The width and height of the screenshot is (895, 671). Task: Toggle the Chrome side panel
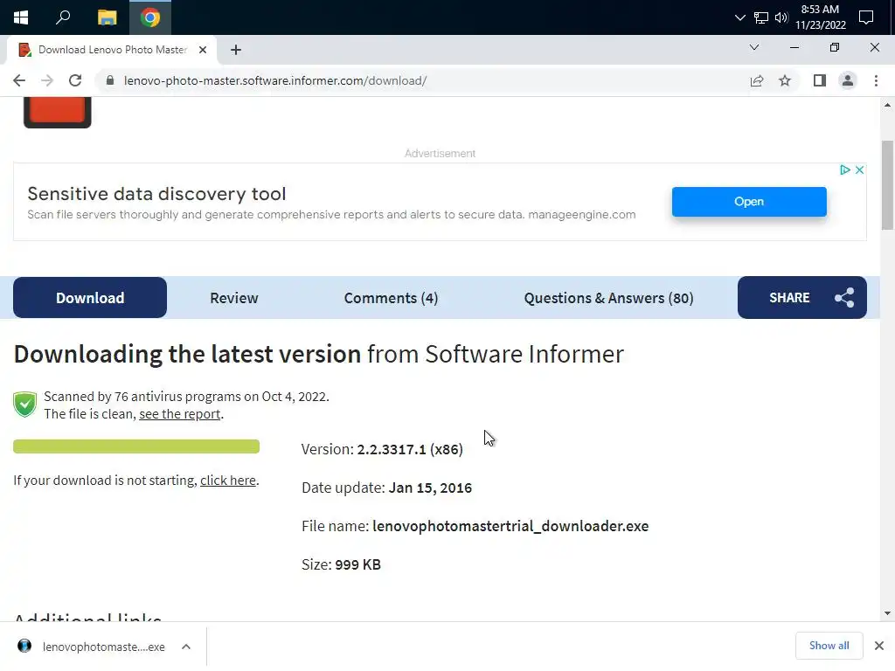(820, 80)
